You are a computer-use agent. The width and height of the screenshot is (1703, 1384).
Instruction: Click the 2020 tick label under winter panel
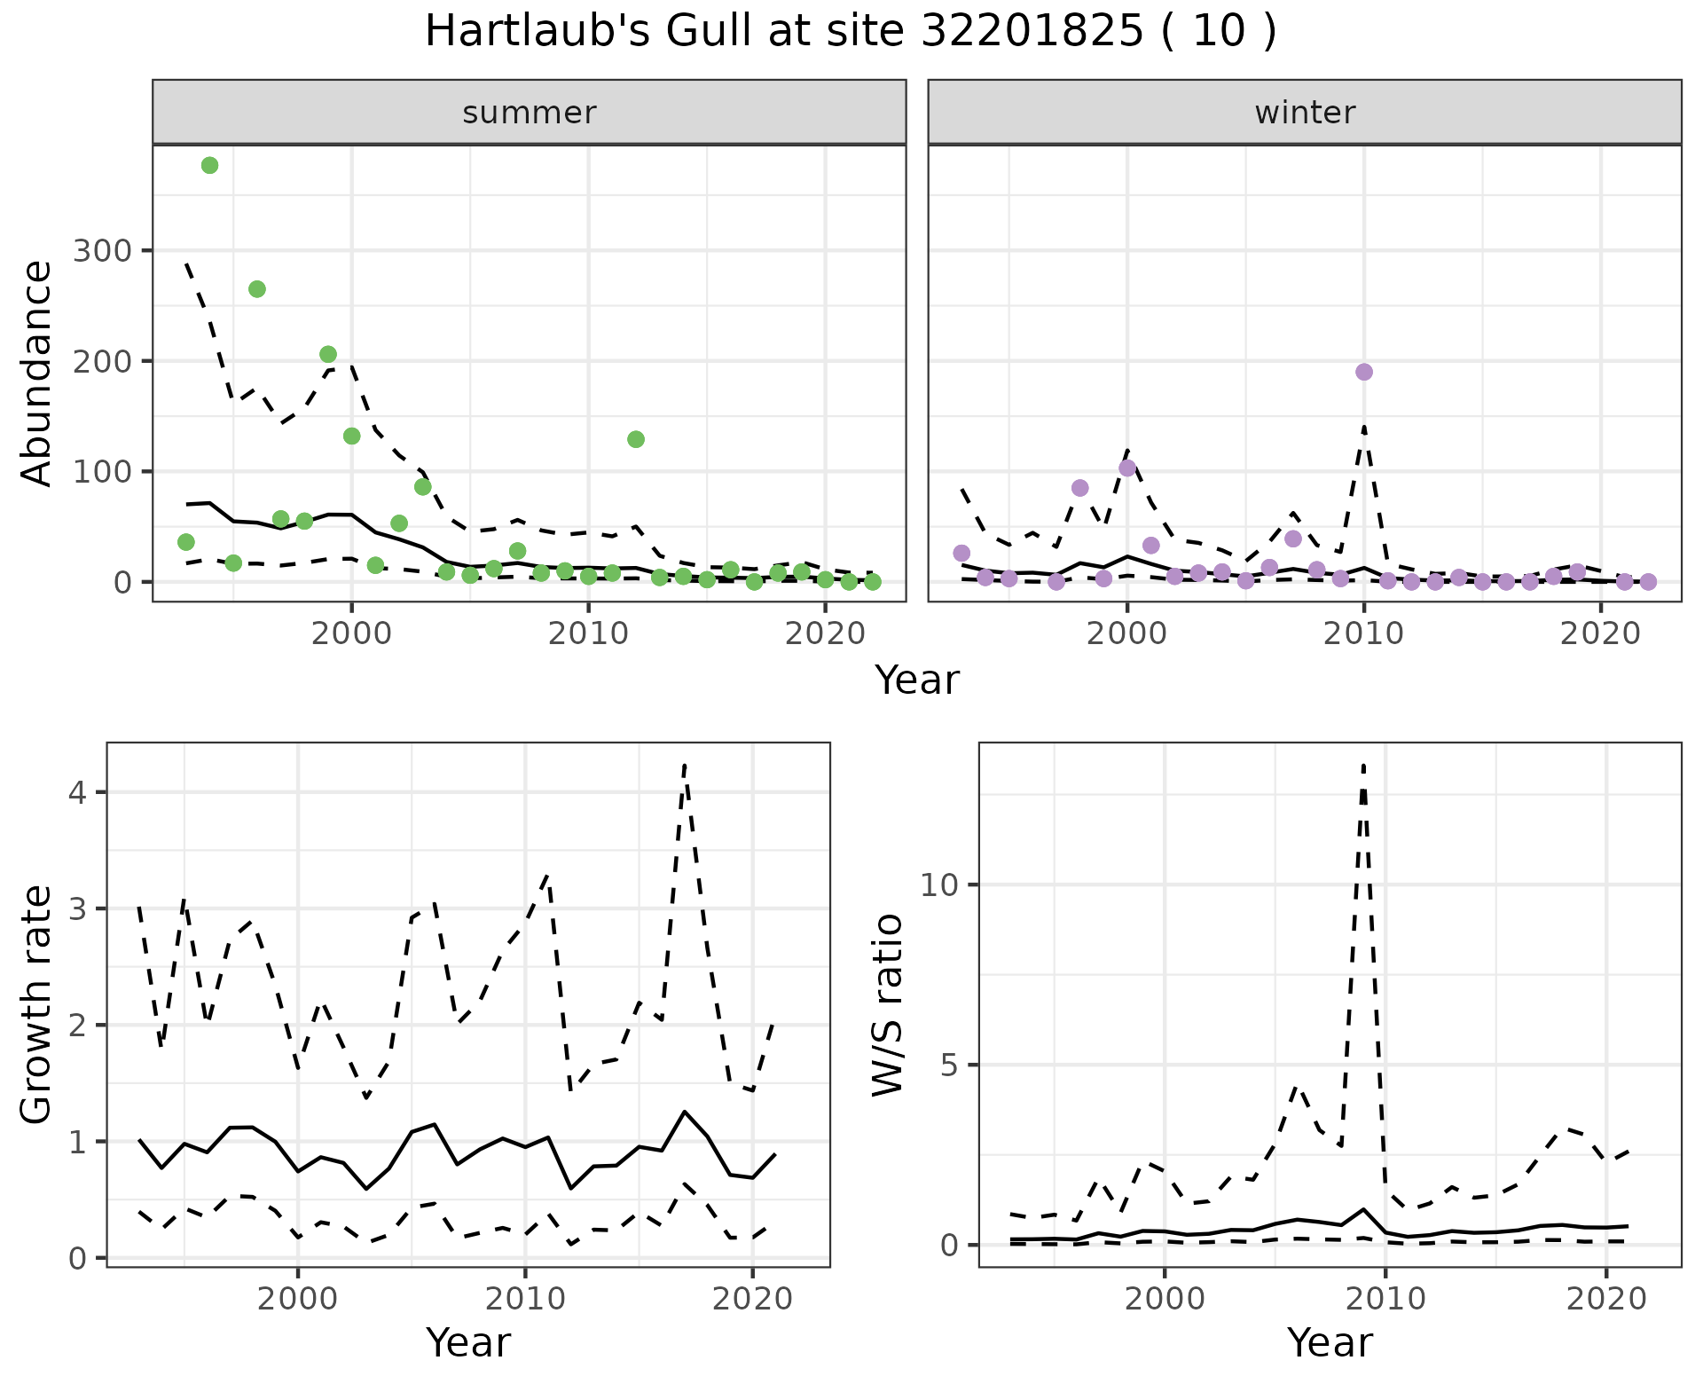(x=1600, y=633)
